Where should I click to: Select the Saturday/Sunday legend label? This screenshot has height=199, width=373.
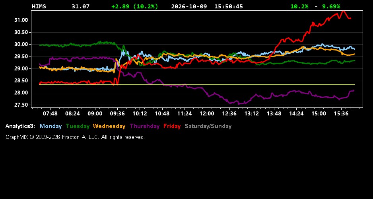coord(208,126)
